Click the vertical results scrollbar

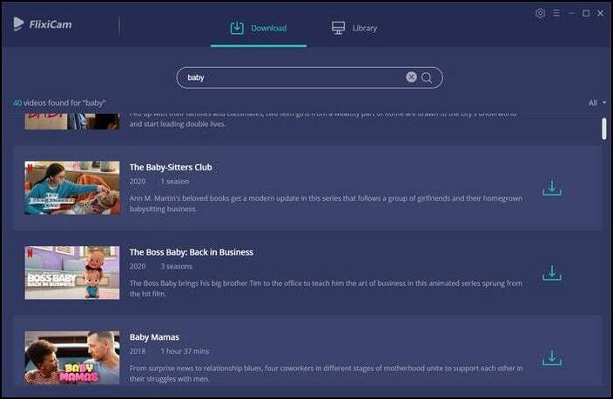[x=604, y=128]
